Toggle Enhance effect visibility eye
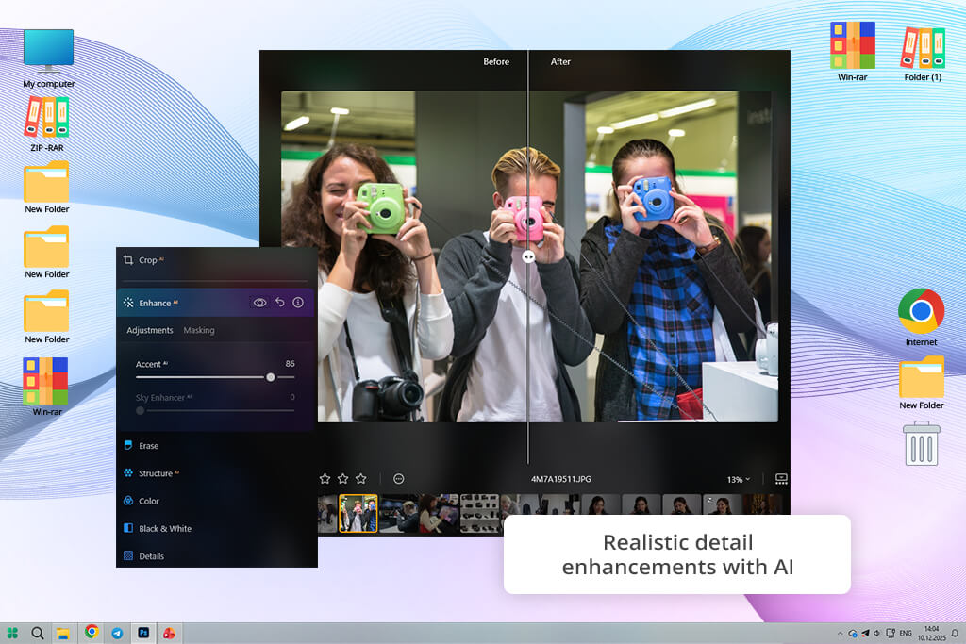 260,303
